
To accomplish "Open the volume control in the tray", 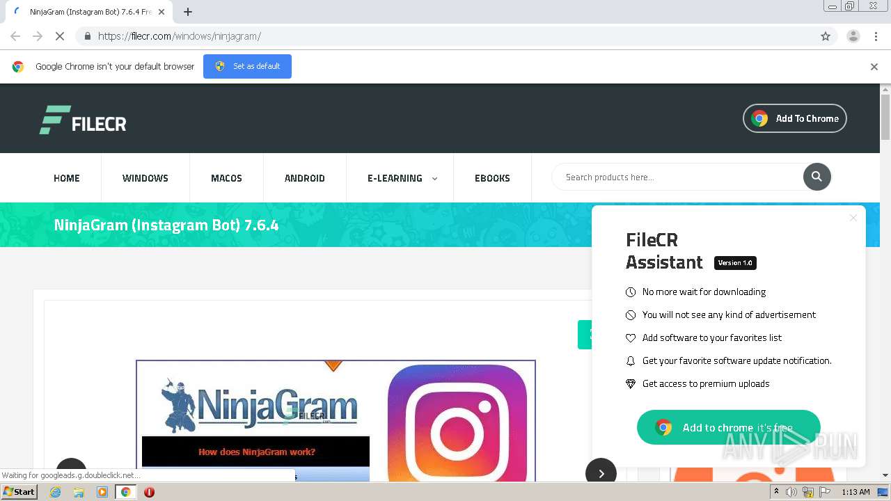I will coord(791,492).
